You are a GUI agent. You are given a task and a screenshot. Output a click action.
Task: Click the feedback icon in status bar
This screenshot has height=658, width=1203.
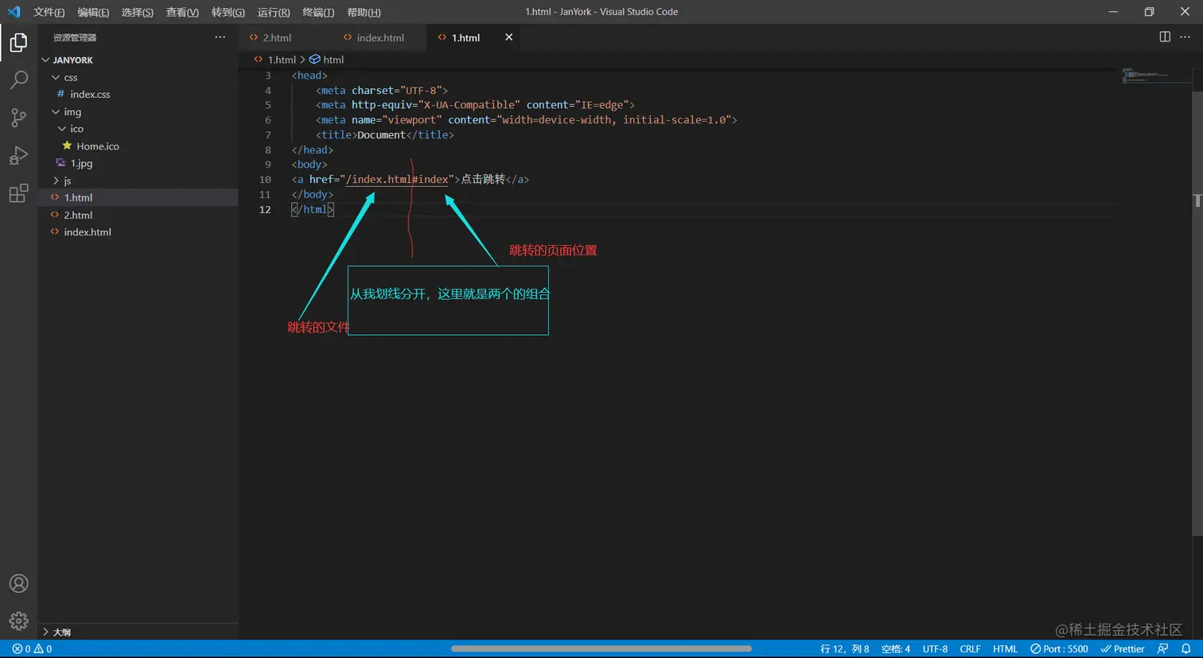click(1163, 649)
